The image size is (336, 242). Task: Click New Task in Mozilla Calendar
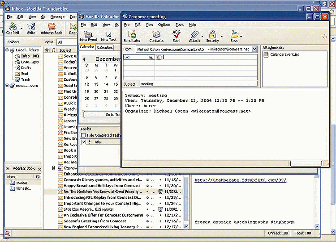[109, 36]
